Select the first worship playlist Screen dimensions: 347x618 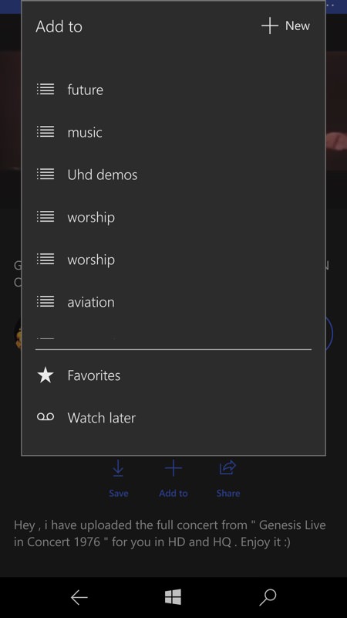pyautogui.click(x=173, y=217)
